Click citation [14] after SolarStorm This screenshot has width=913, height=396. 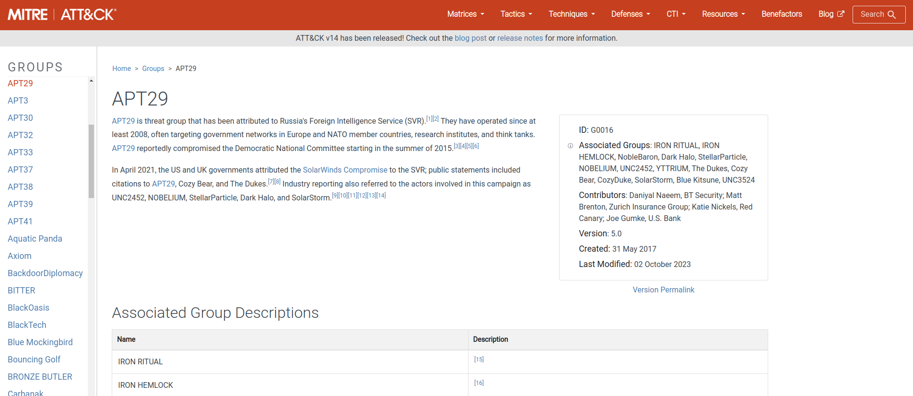pyautogui.click(x=381, y=195)
